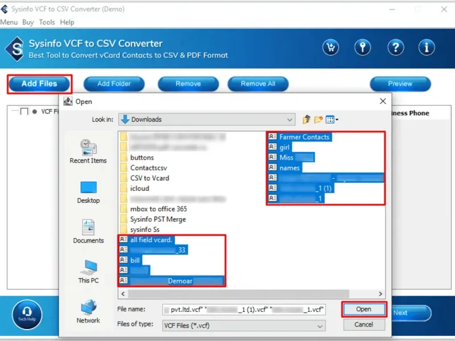Viewport: 455px width, 341px height.
Task: Open This PC in the sidebar
Action: point(88,272)
